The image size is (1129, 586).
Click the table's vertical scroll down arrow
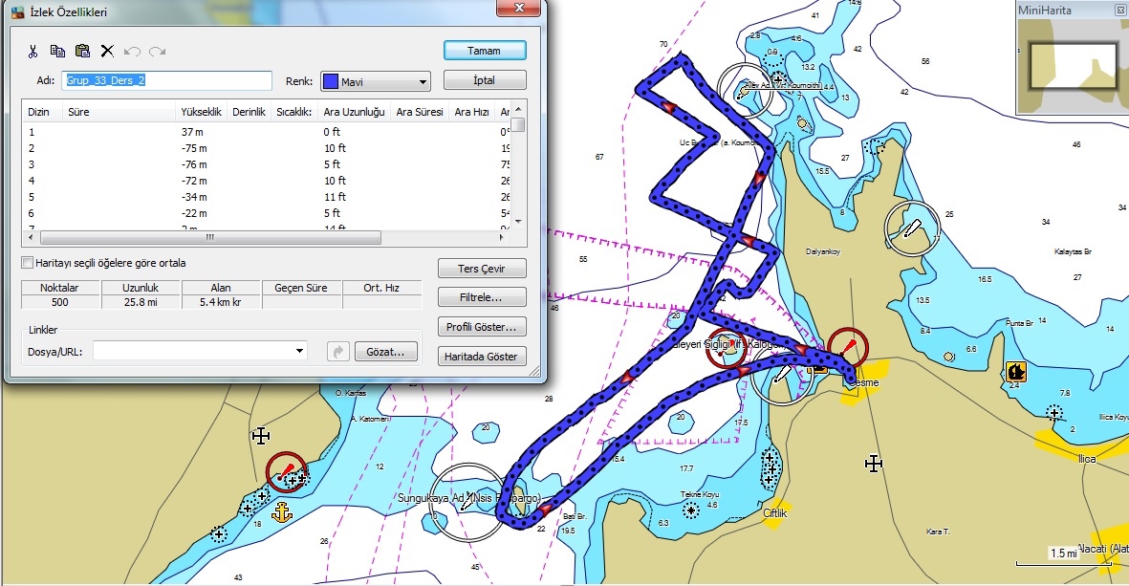518,221
